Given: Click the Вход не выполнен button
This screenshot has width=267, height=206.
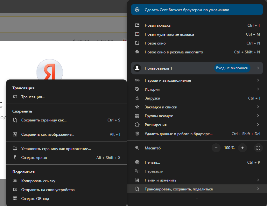Looking at the screenshot, I should pos(232,68).
